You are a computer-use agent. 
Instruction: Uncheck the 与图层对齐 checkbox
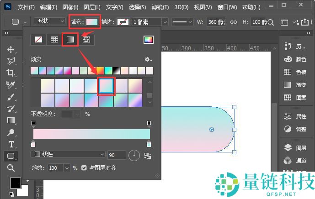84,168
